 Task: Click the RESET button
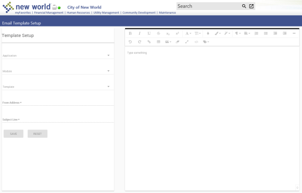click(x=38, y=134)
